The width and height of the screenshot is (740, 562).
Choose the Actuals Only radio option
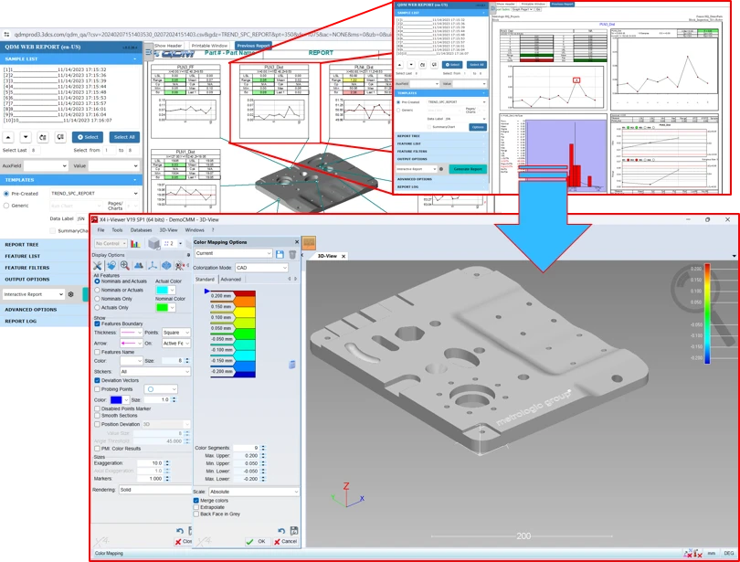click(97, 308)
